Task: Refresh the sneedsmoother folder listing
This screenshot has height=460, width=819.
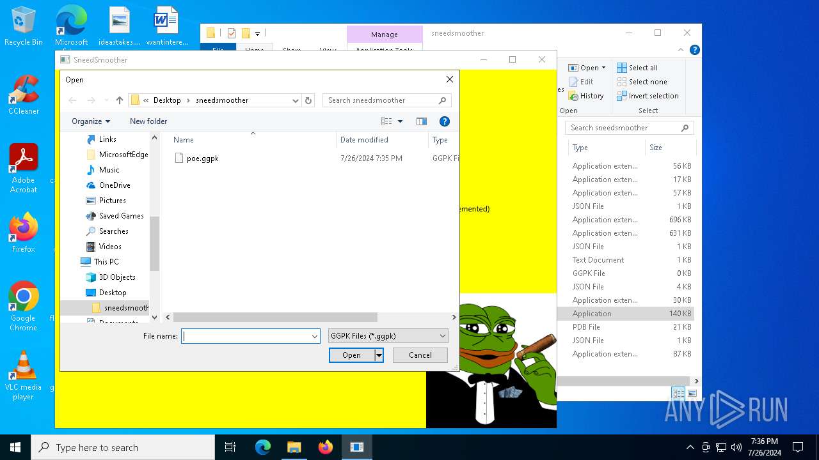Action: (308, 100)
